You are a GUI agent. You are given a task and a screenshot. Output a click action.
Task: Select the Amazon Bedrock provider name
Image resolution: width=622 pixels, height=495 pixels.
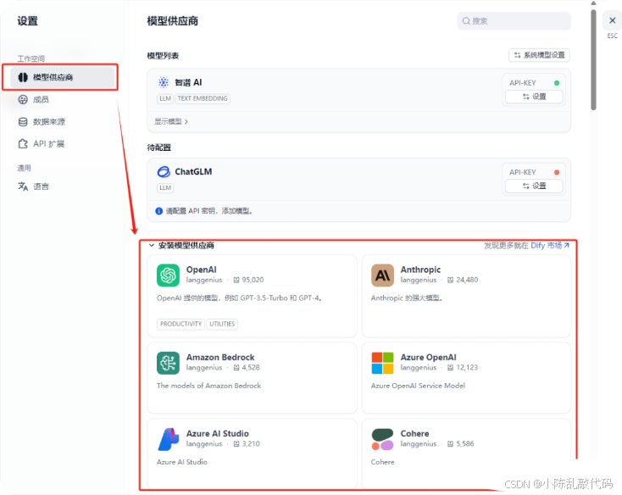pyautogui.click(x=220, y=358)
